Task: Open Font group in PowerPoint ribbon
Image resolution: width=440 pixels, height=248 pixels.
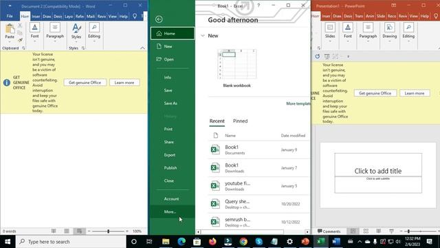Action: pos(348,32)
